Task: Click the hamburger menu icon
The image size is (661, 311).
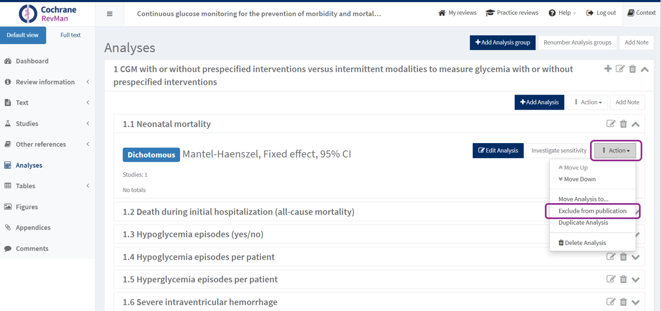Action: (x=110, y=14)
